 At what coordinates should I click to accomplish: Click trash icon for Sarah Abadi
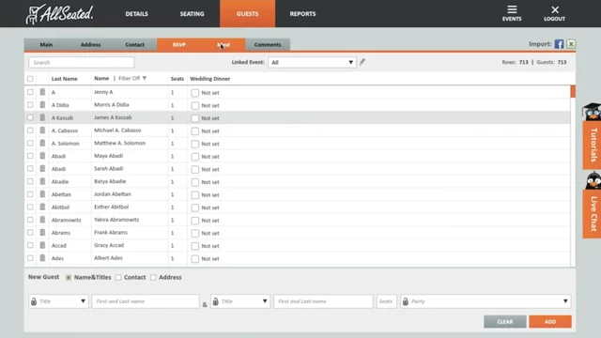[x=42, y=169]
